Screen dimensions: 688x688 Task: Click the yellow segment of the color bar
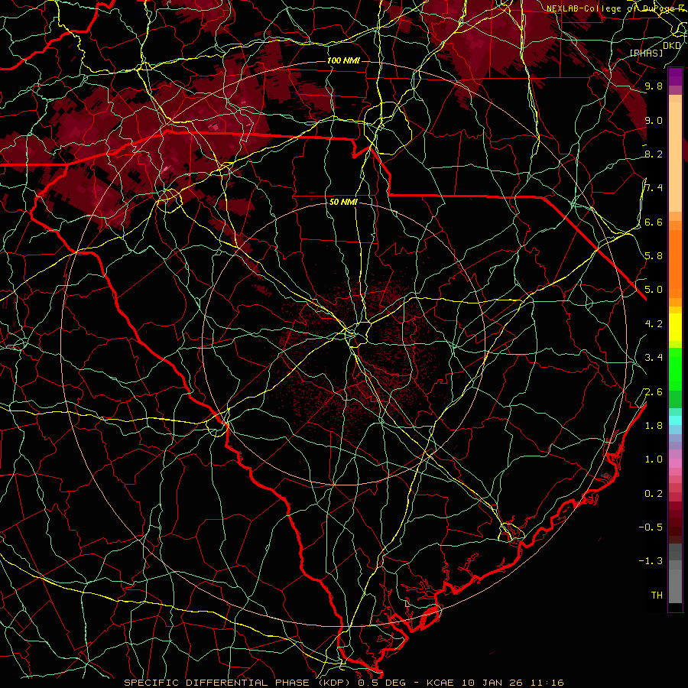(675, 327)
